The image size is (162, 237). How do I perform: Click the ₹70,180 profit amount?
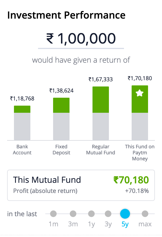click(x=131, y=180)
